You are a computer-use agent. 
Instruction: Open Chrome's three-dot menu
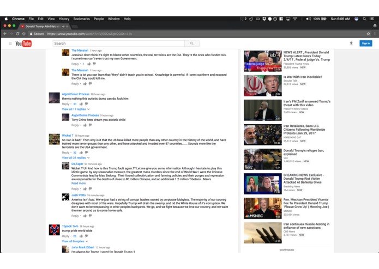(375, 34)
